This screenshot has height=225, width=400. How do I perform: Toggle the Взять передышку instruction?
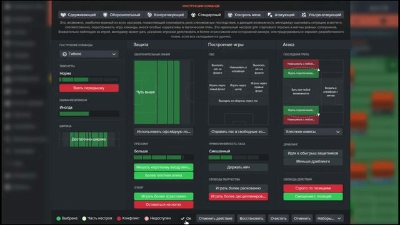(x=89, y=88)
